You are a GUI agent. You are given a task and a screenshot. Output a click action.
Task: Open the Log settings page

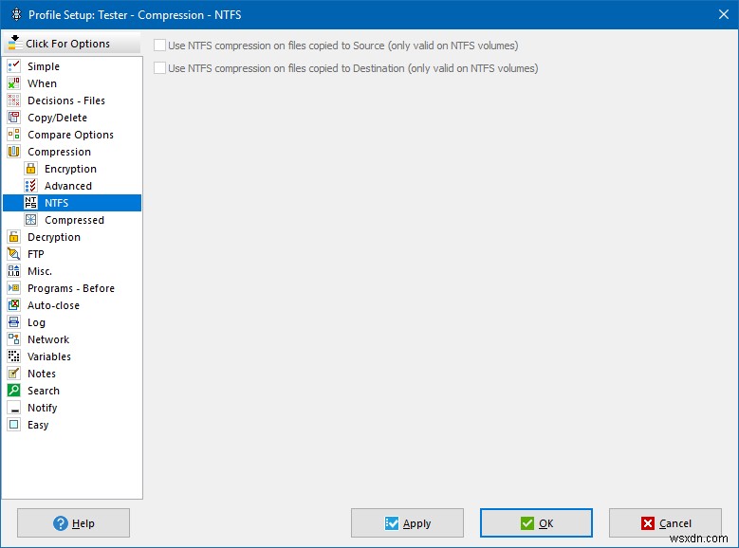36,322
